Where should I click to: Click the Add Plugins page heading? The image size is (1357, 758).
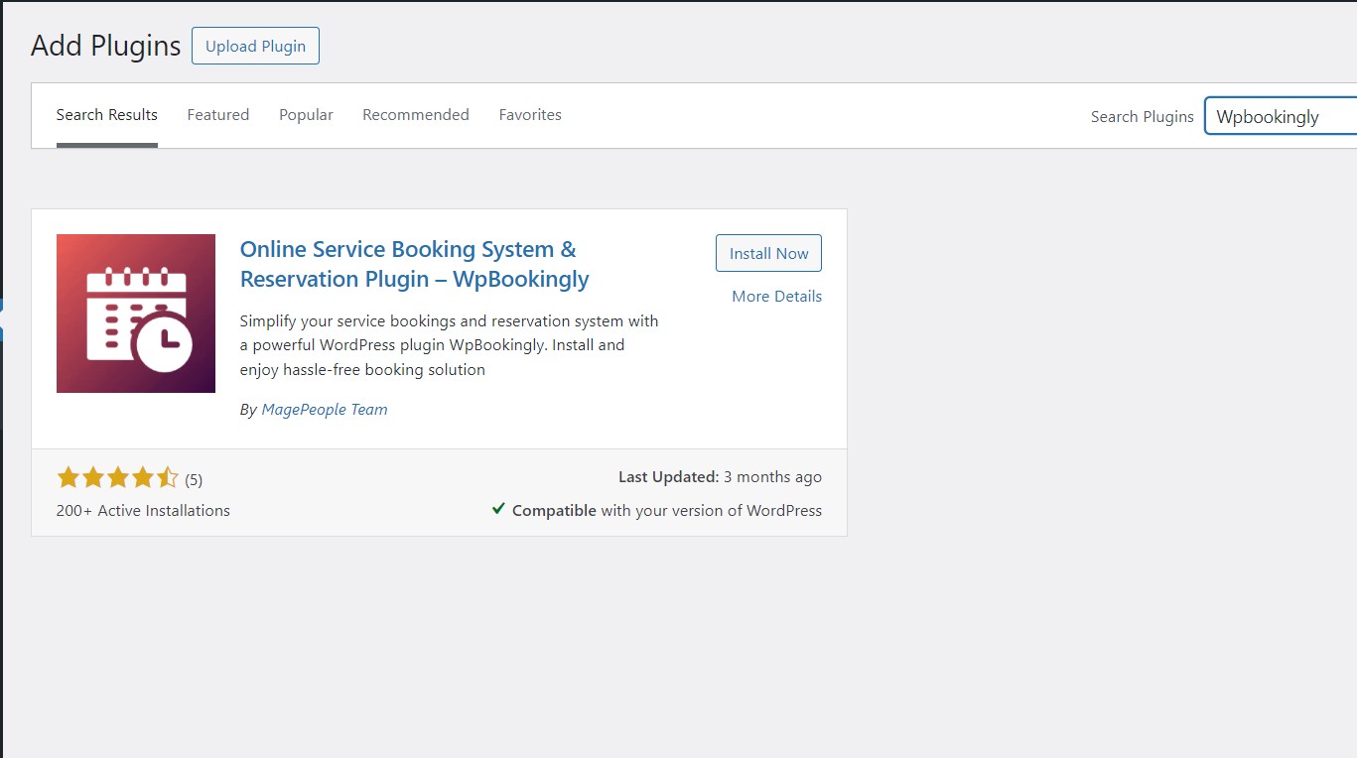(106, 46)
